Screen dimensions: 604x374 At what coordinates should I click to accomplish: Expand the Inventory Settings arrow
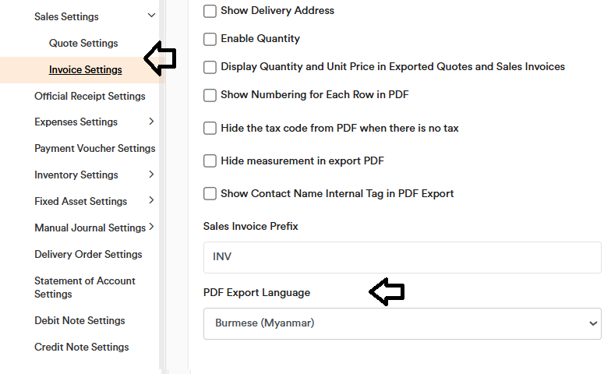click(x=151, y=175)
